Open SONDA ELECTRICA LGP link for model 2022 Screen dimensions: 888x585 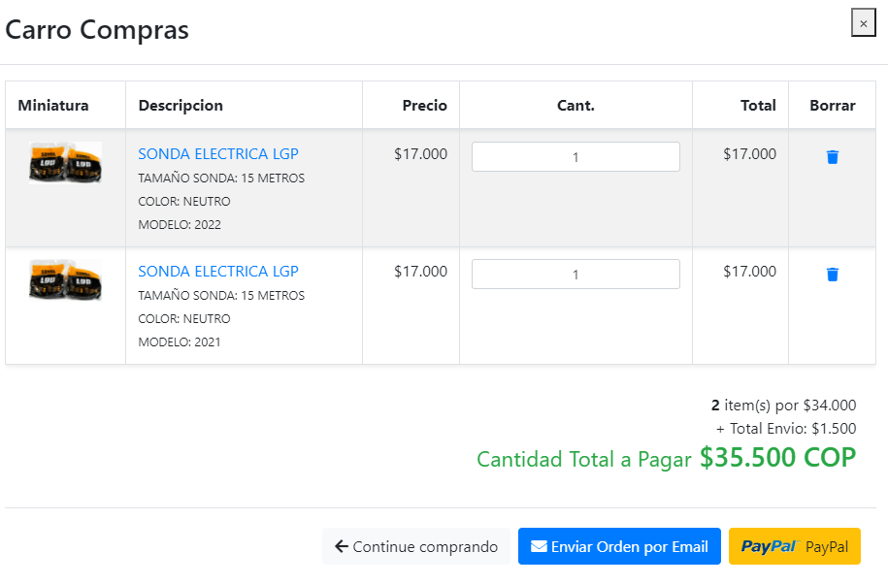[x=218, y=154]
